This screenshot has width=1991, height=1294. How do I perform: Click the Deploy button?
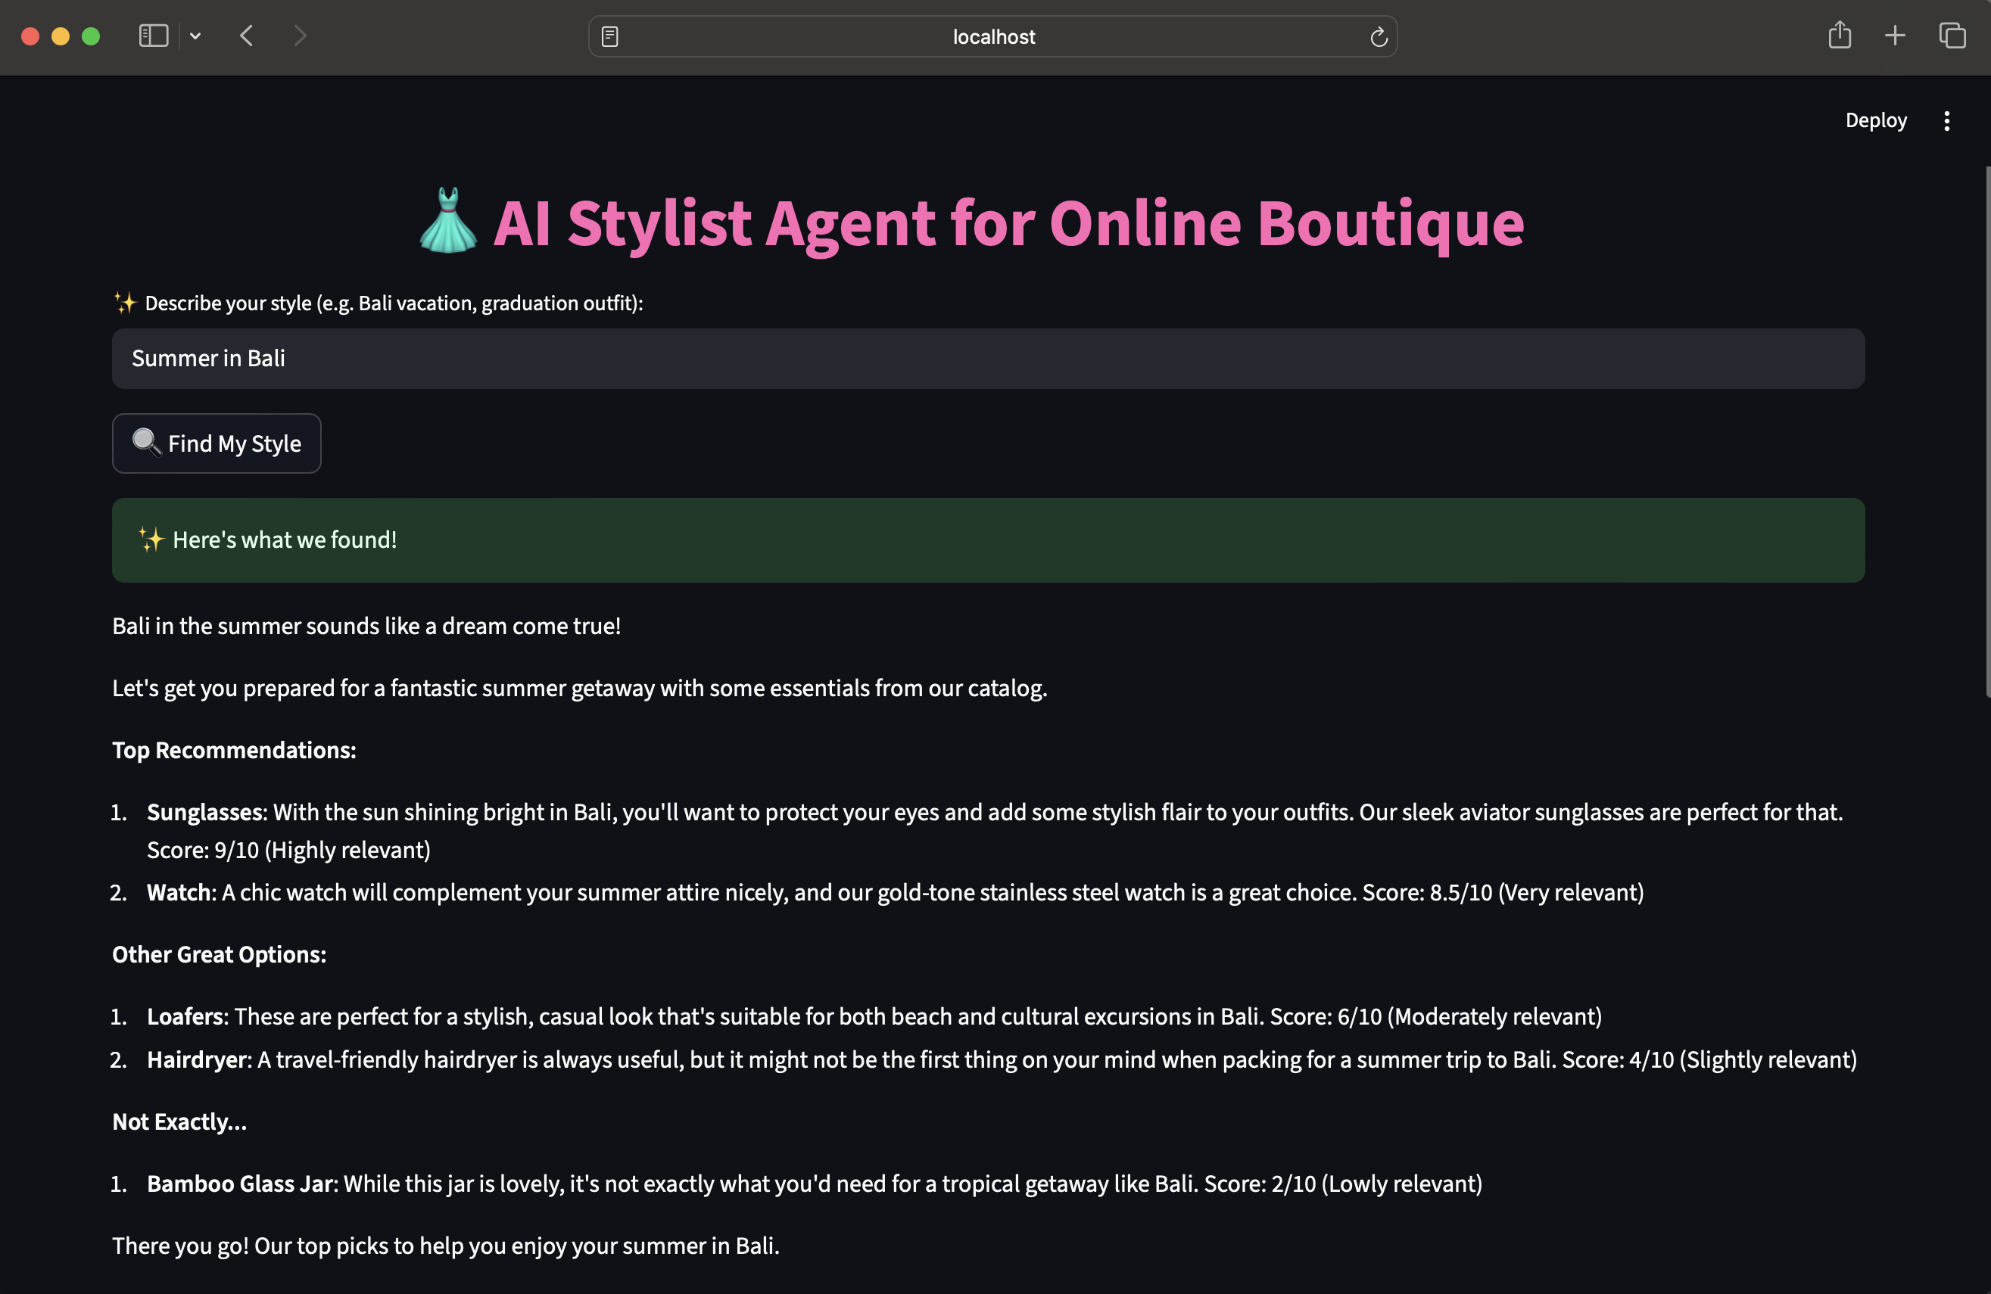1876,120
